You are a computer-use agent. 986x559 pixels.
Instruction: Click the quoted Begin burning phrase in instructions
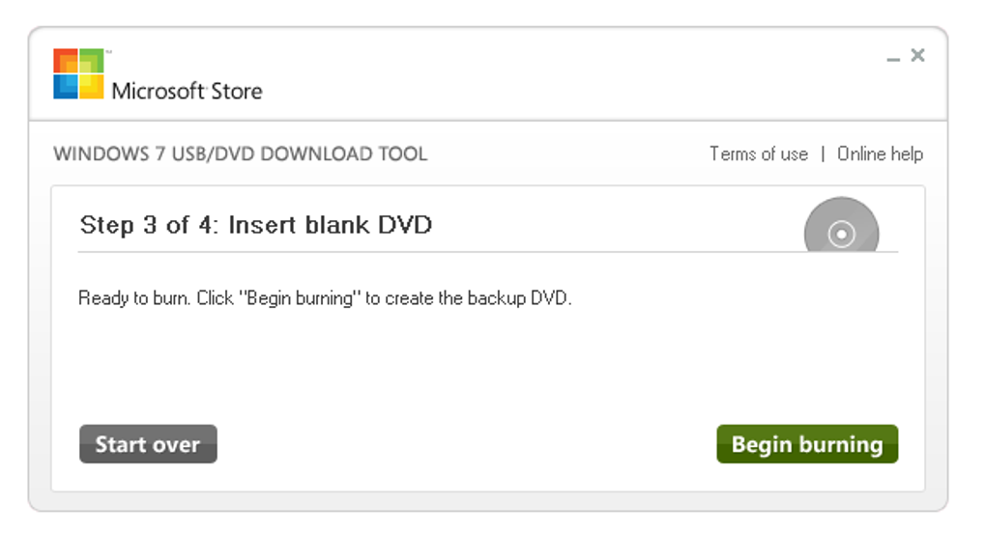(300, 298)
